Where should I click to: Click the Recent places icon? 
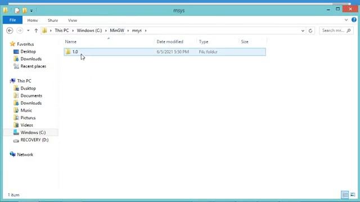point(16,66)
